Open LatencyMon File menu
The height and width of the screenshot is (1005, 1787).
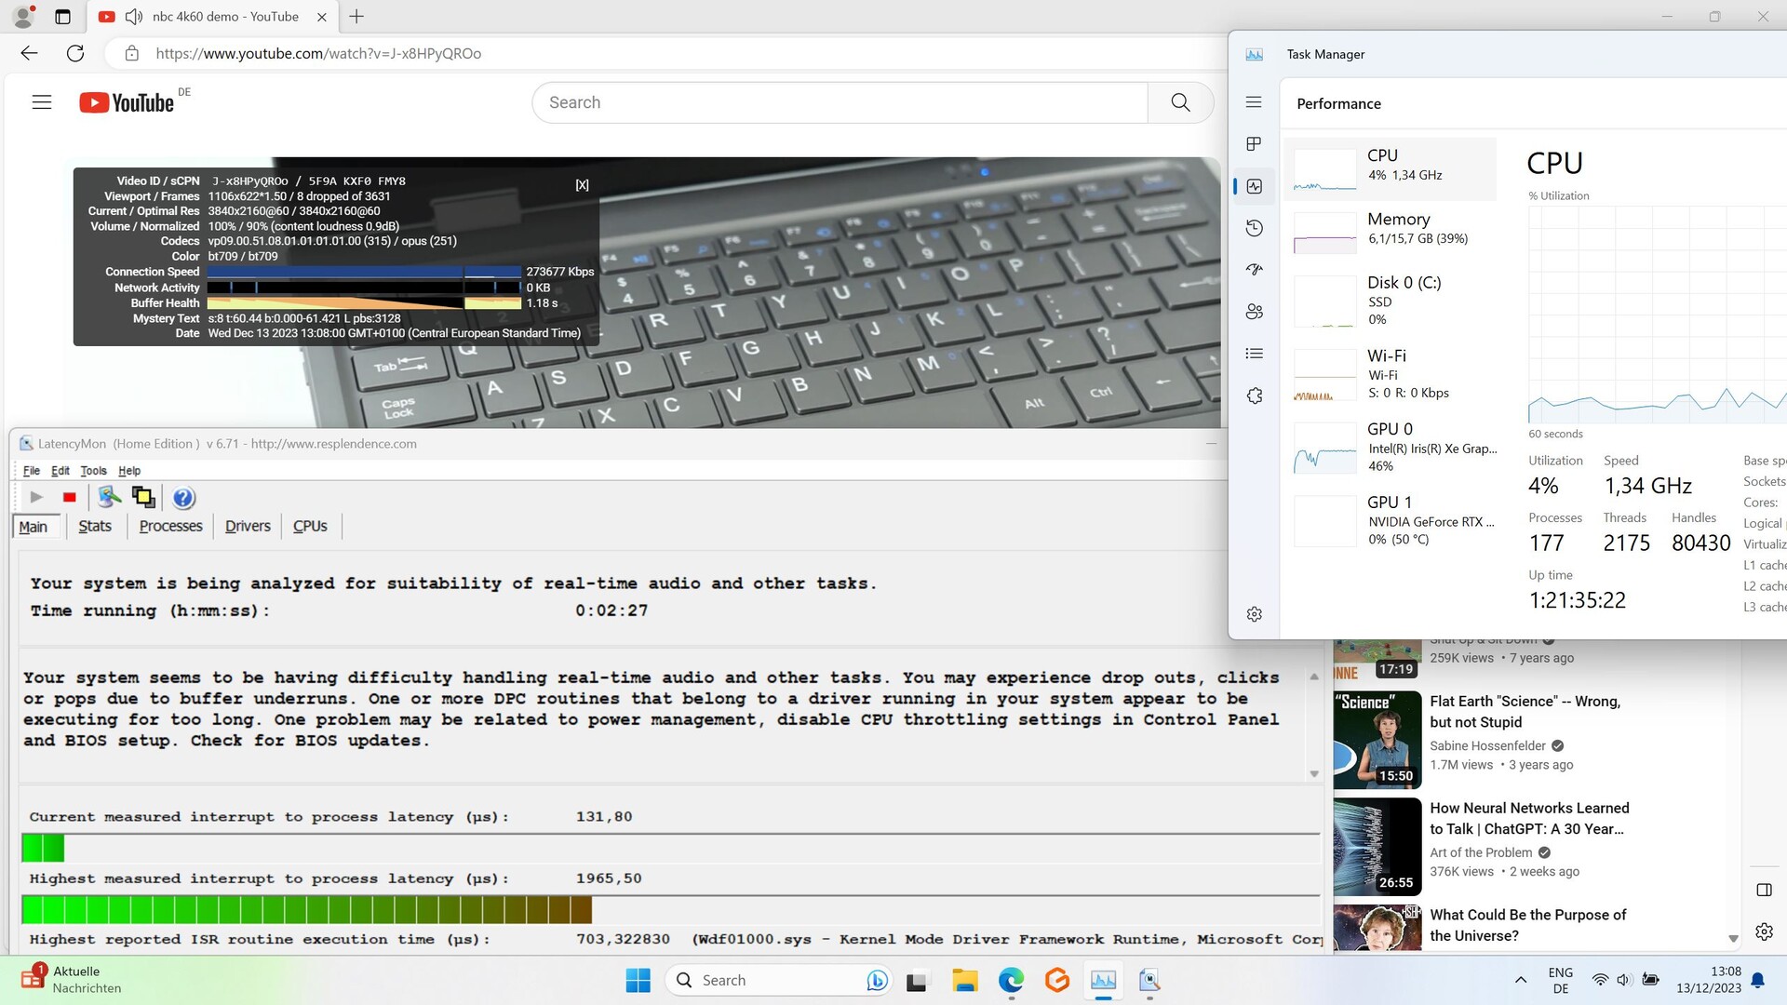(31, 471)
